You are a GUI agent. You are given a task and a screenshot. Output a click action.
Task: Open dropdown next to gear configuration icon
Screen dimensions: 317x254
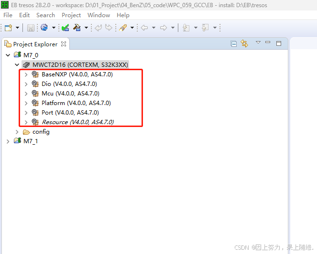coord(54,28)
